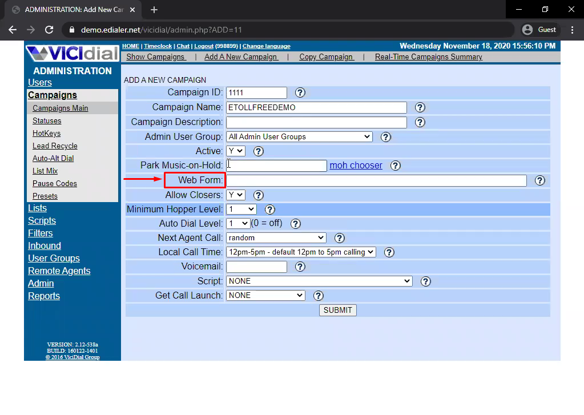Open the Copy Campaign tab

[x=327, y=57]
